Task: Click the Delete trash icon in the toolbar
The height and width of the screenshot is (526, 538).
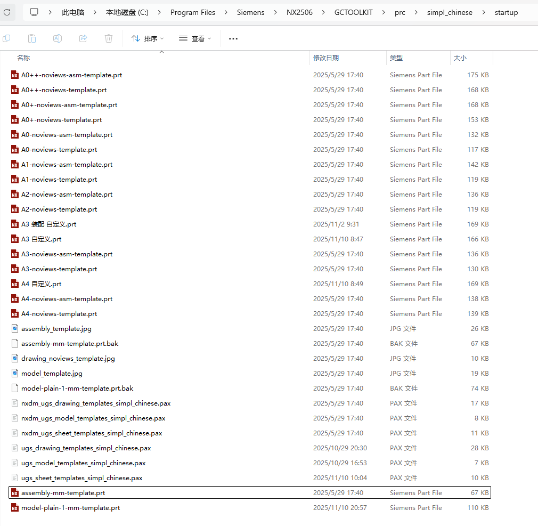Action: click(x=109, y=38)
